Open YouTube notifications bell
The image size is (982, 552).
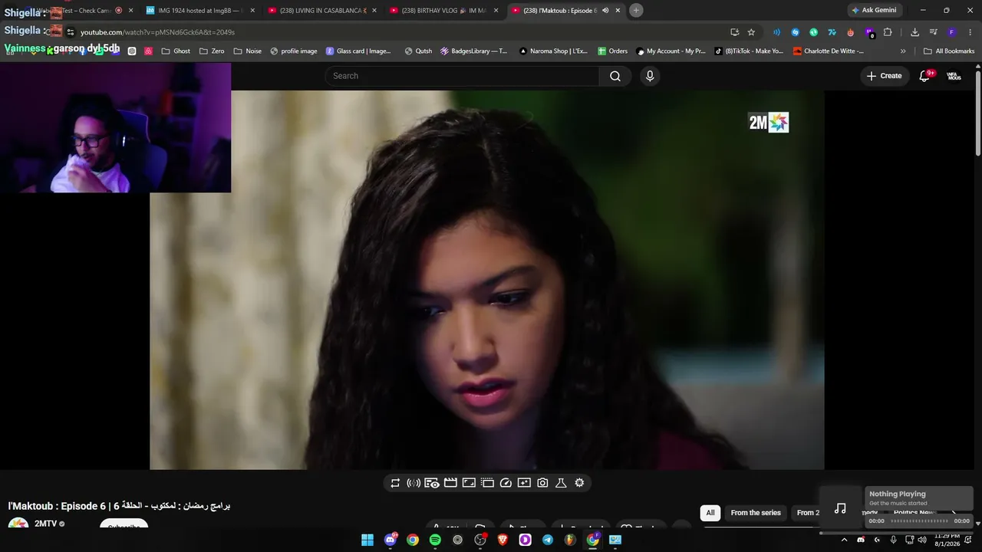pyautogui.click(x=924, y=76)
